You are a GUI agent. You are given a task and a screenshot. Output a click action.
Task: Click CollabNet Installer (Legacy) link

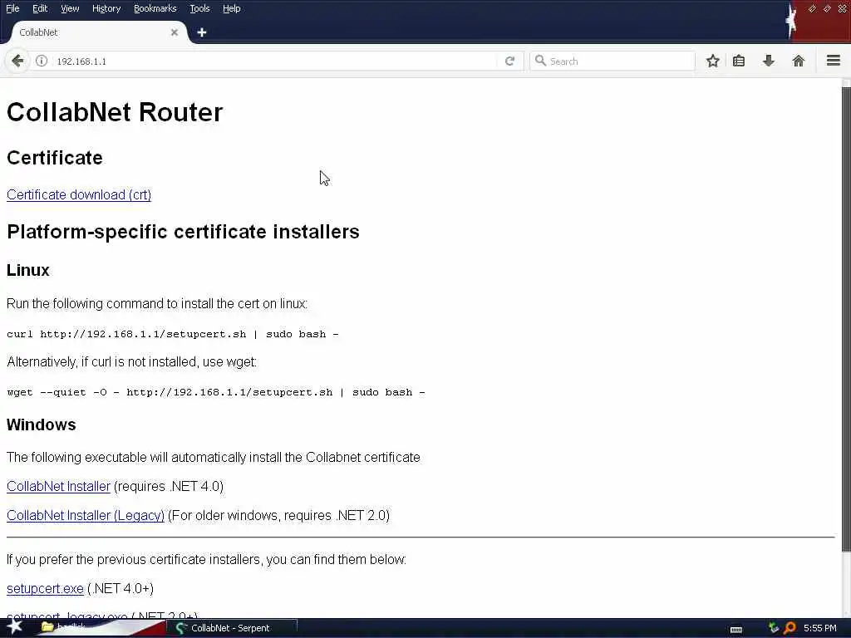tap(86, 515)
